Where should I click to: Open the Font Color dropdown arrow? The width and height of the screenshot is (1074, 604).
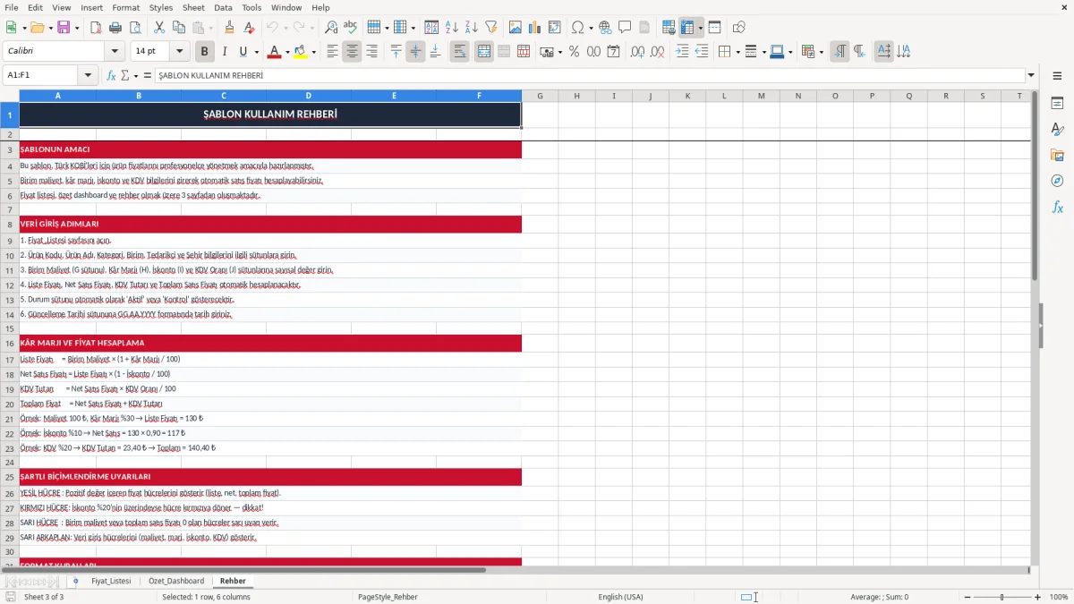[x=287, y=52]
